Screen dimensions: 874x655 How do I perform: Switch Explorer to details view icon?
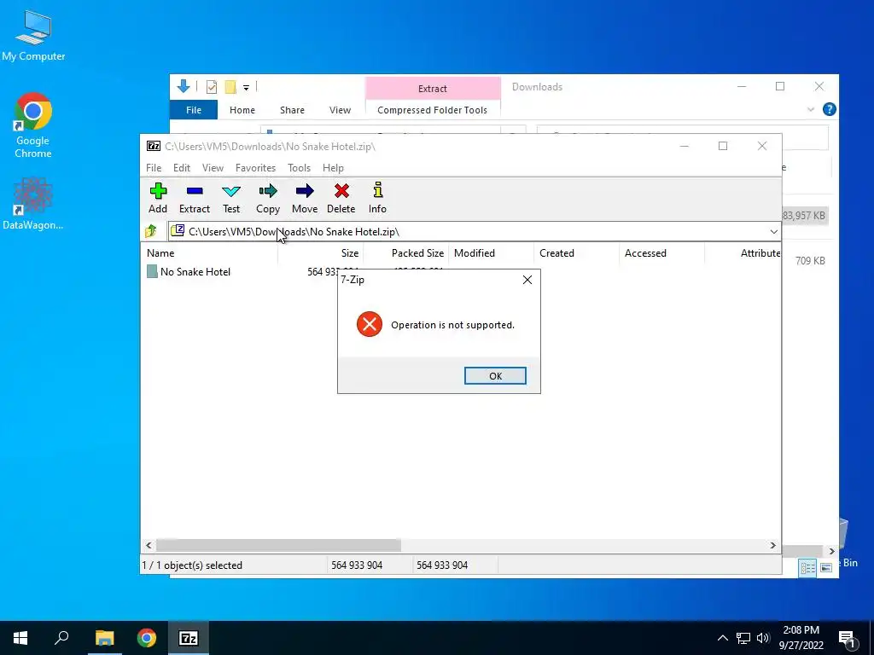[807, 567]
